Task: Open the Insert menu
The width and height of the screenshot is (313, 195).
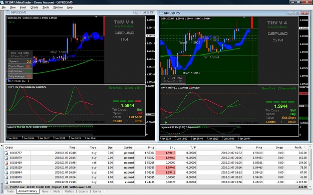Action: point(23,7)
